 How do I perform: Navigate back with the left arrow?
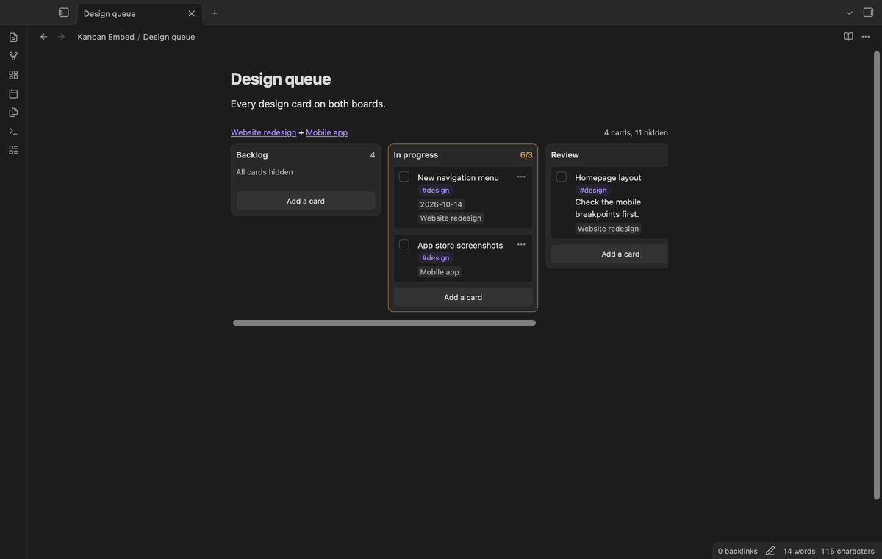click(x=43, y=37)
